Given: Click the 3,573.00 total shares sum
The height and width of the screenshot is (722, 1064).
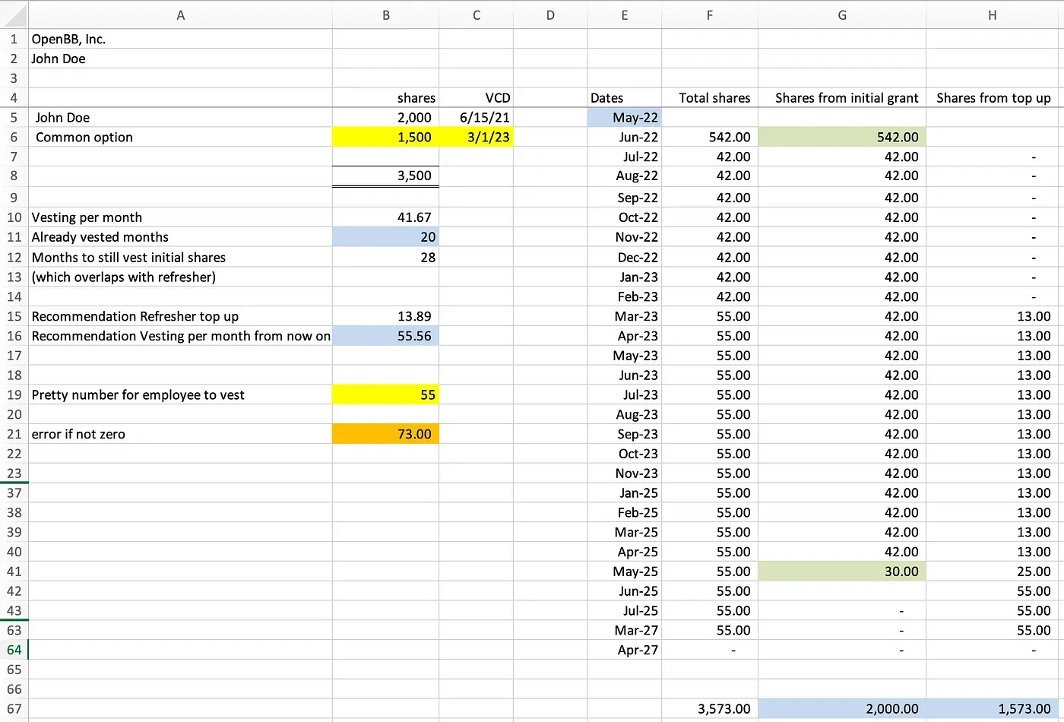Looking at the screenshot, I should tap(710, 709).
